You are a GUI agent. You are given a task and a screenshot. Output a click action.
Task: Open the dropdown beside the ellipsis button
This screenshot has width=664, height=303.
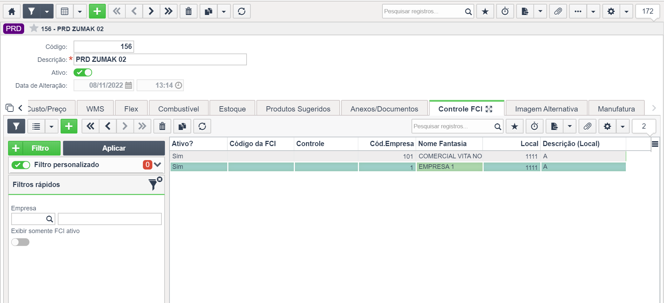593,12
